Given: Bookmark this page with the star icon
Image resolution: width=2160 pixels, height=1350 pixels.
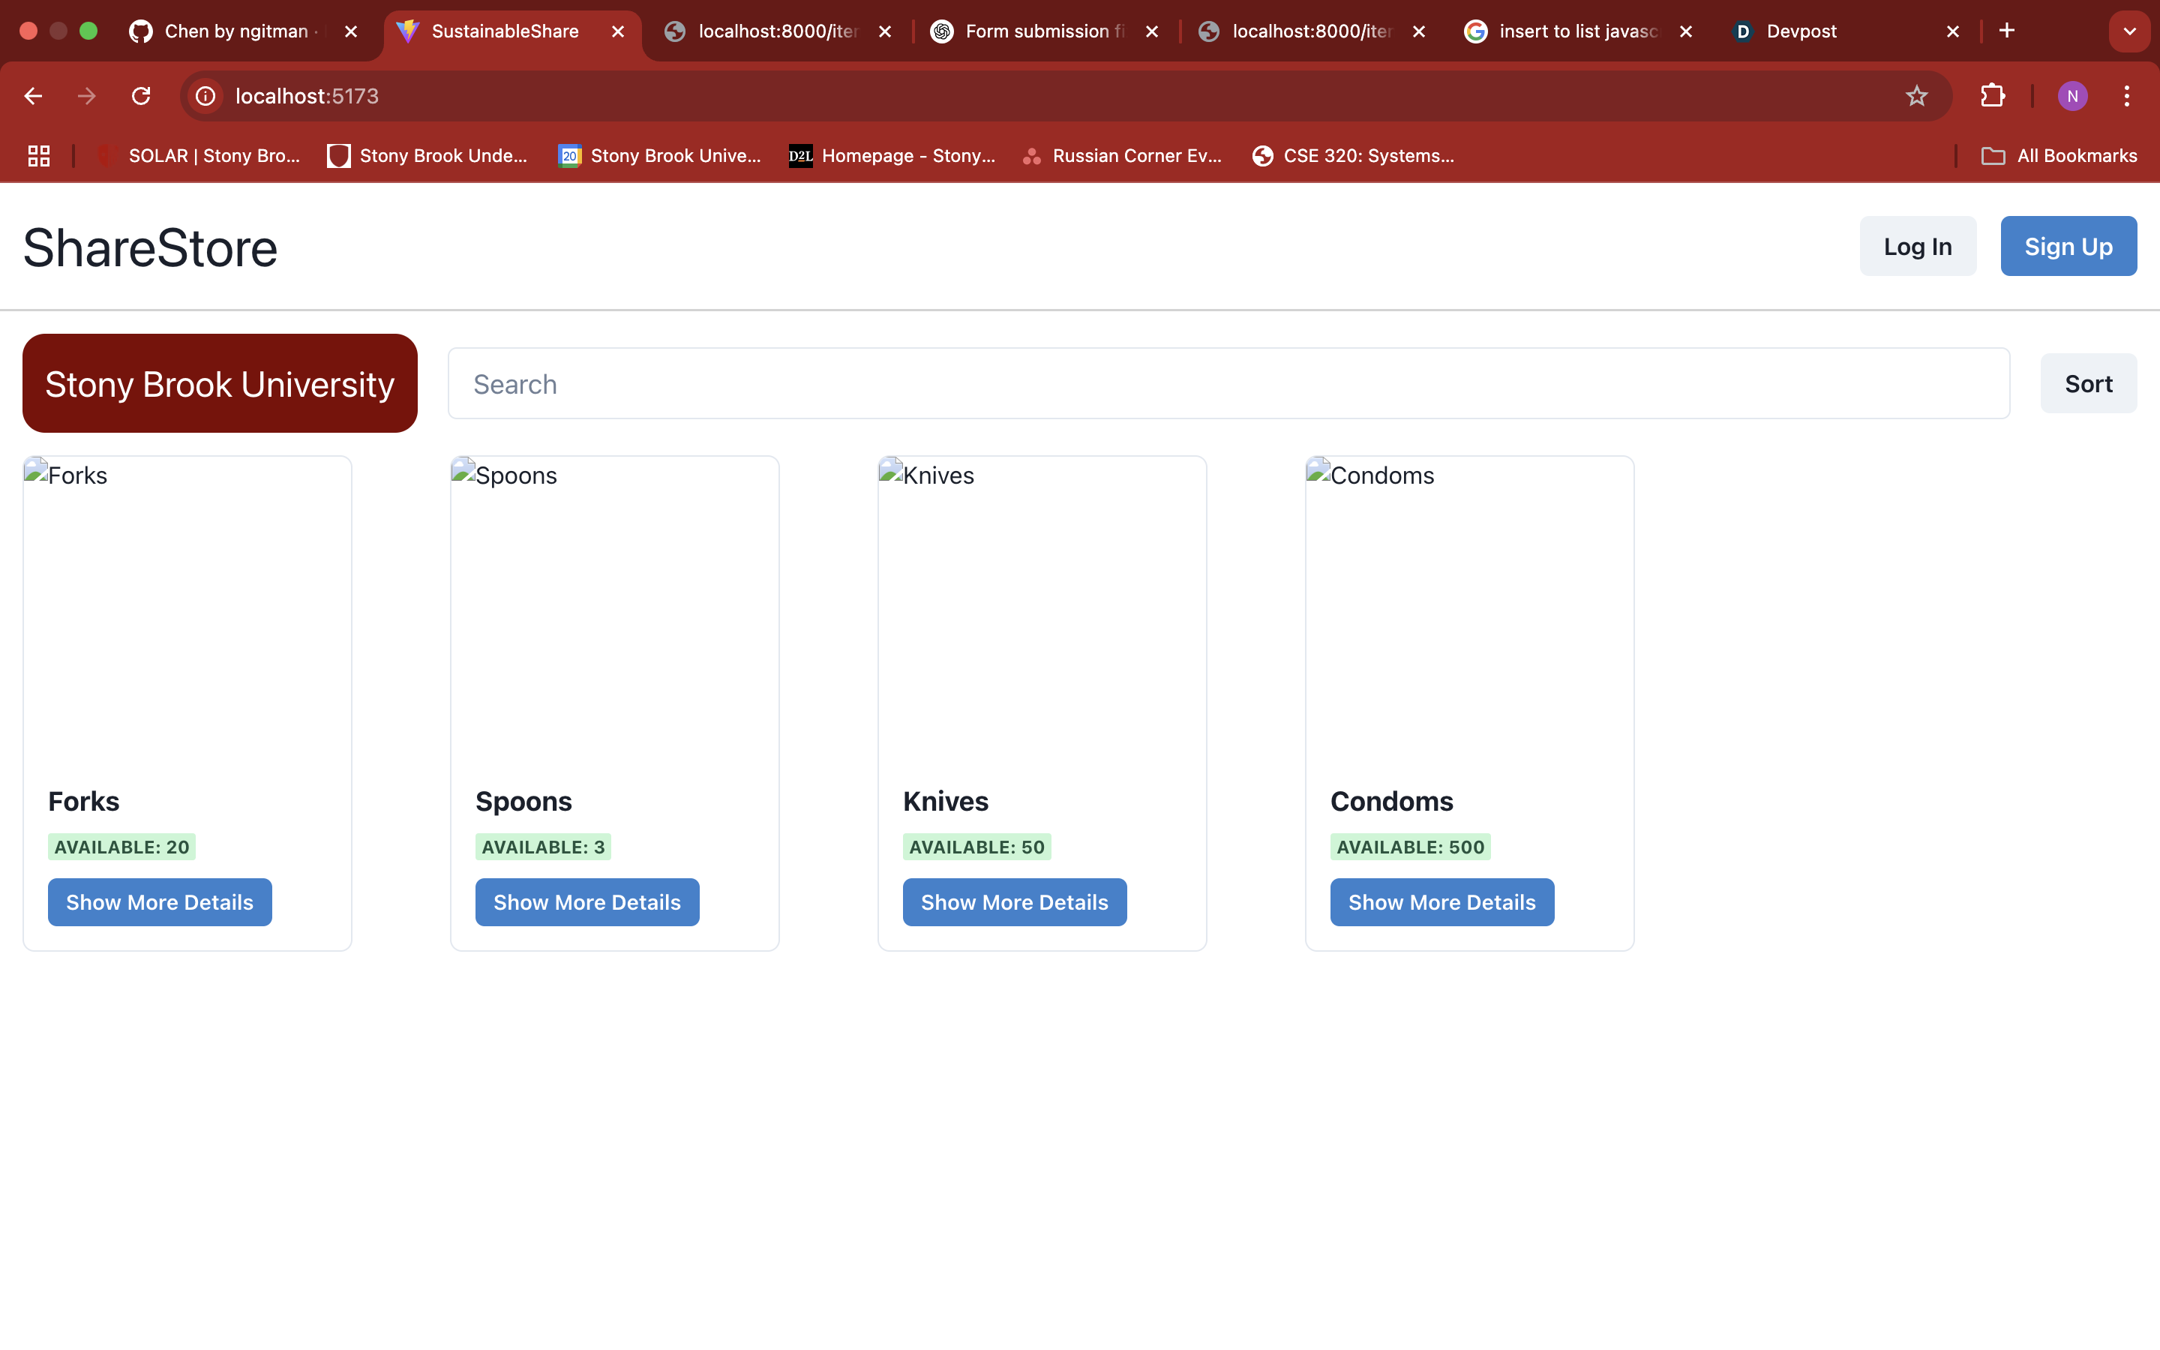Looking at the screenshot, I should [x=1916, y=95].
